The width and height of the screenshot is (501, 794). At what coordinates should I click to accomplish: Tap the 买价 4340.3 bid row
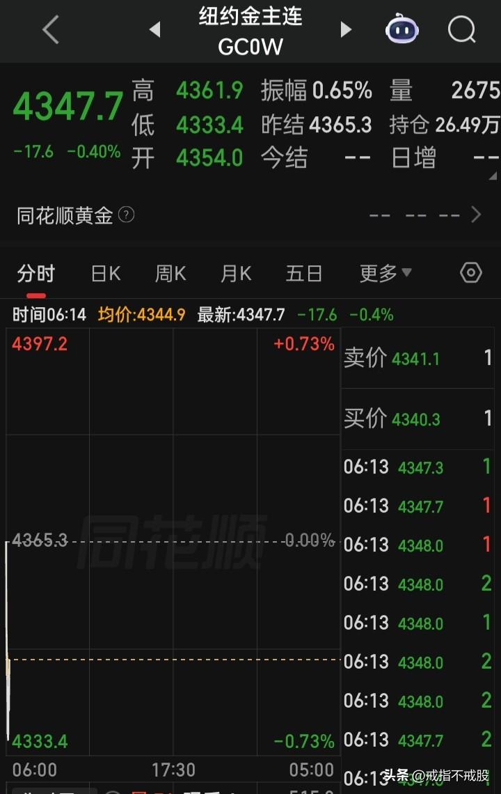pos(417,419)
